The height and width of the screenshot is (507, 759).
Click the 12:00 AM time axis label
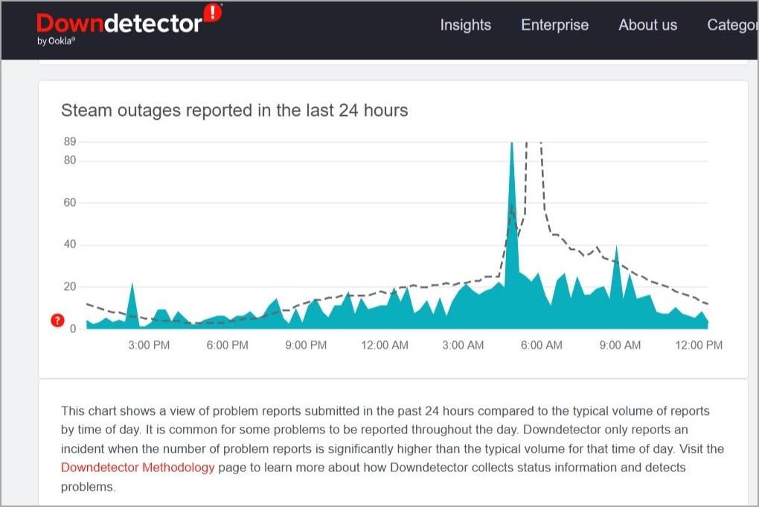coord(385,345)
